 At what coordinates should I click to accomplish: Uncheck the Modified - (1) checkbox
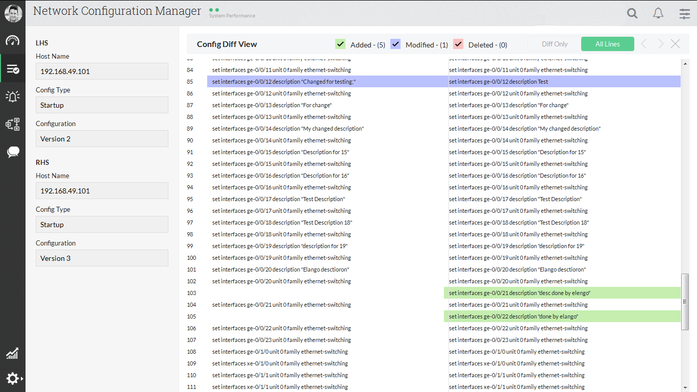[x=395, y=44]
